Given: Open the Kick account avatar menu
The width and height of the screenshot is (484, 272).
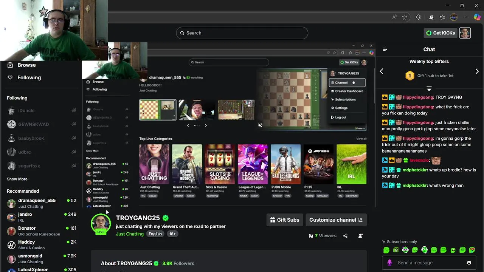Looking at the screenshot, I should (465, 33).
